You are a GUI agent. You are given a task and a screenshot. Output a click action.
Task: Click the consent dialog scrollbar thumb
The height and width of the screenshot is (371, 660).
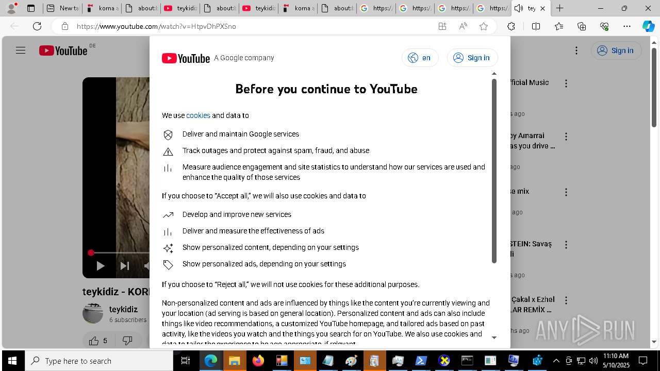[494, 171]
